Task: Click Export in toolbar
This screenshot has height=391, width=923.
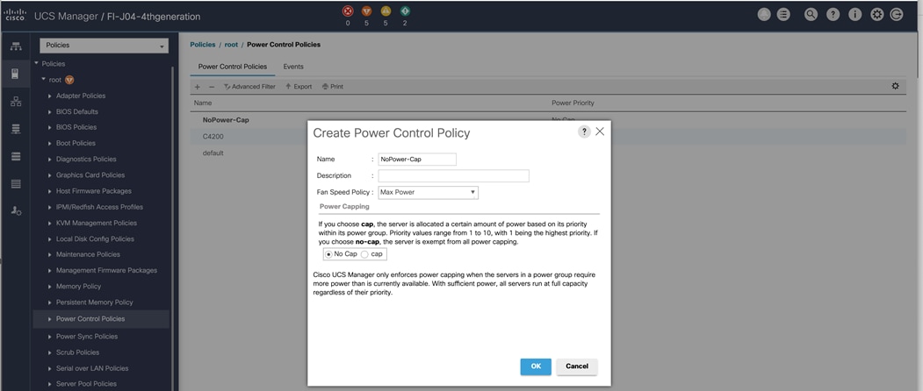Action: [x=299, y=87]
